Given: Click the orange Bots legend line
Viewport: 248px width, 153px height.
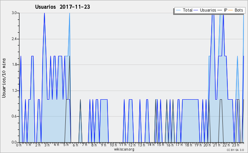Looking at the screenshot, I should (x=231, y=10).
